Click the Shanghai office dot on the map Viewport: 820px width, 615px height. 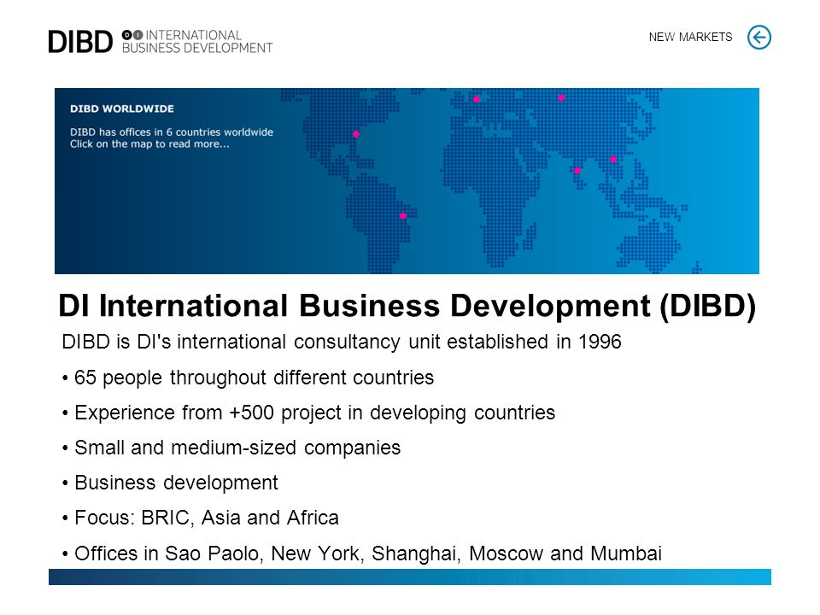[613, 160]
